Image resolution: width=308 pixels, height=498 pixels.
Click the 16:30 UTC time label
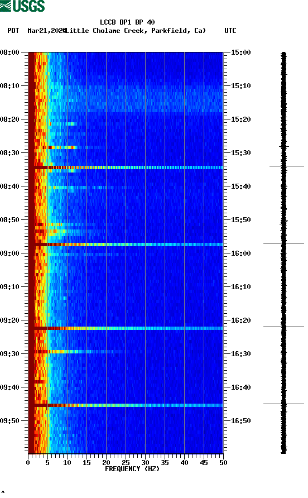pos(240,354)
